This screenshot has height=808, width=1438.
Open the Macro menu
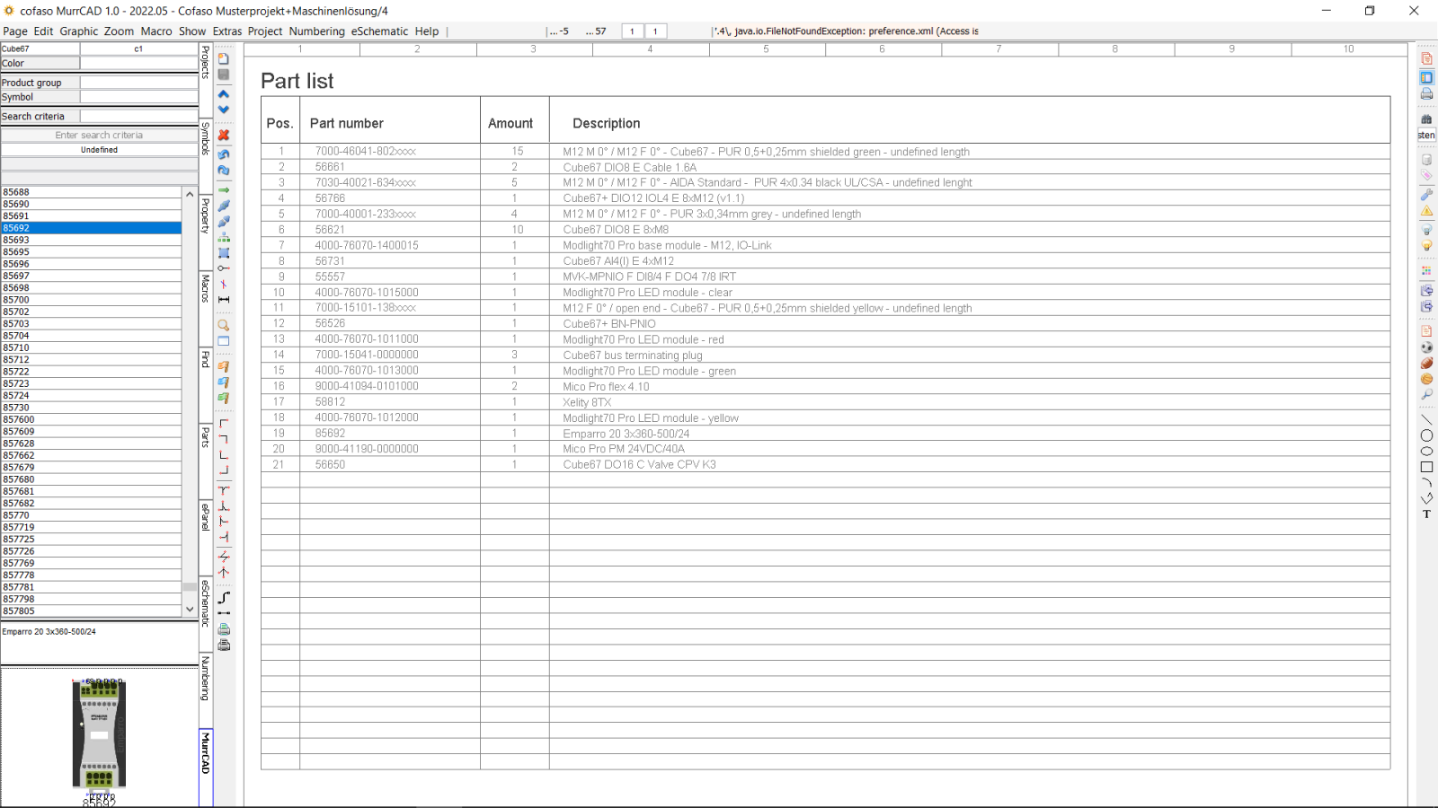pos(156,31)
